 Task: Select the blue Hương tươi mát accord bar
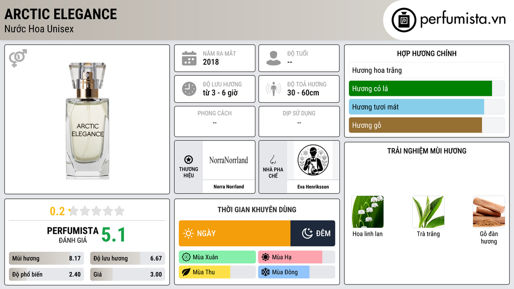pos(427,107)
